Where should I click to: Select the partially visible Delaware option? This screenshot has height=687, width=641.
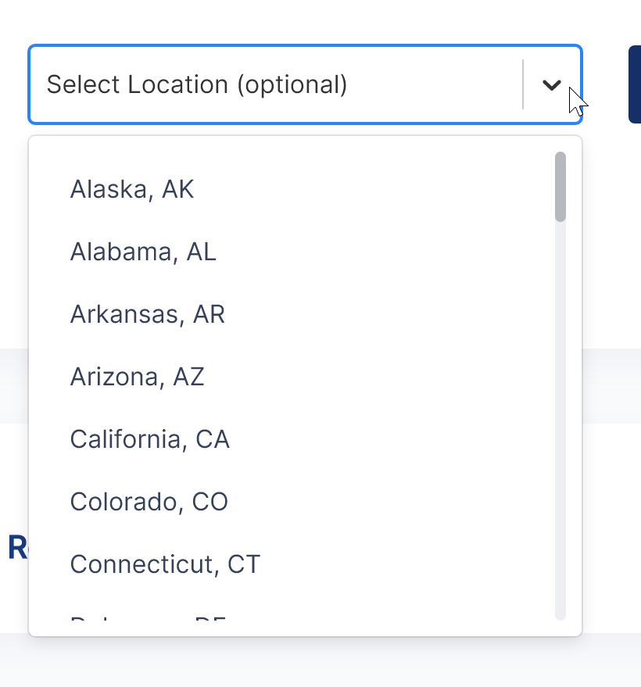click(149, 624)
